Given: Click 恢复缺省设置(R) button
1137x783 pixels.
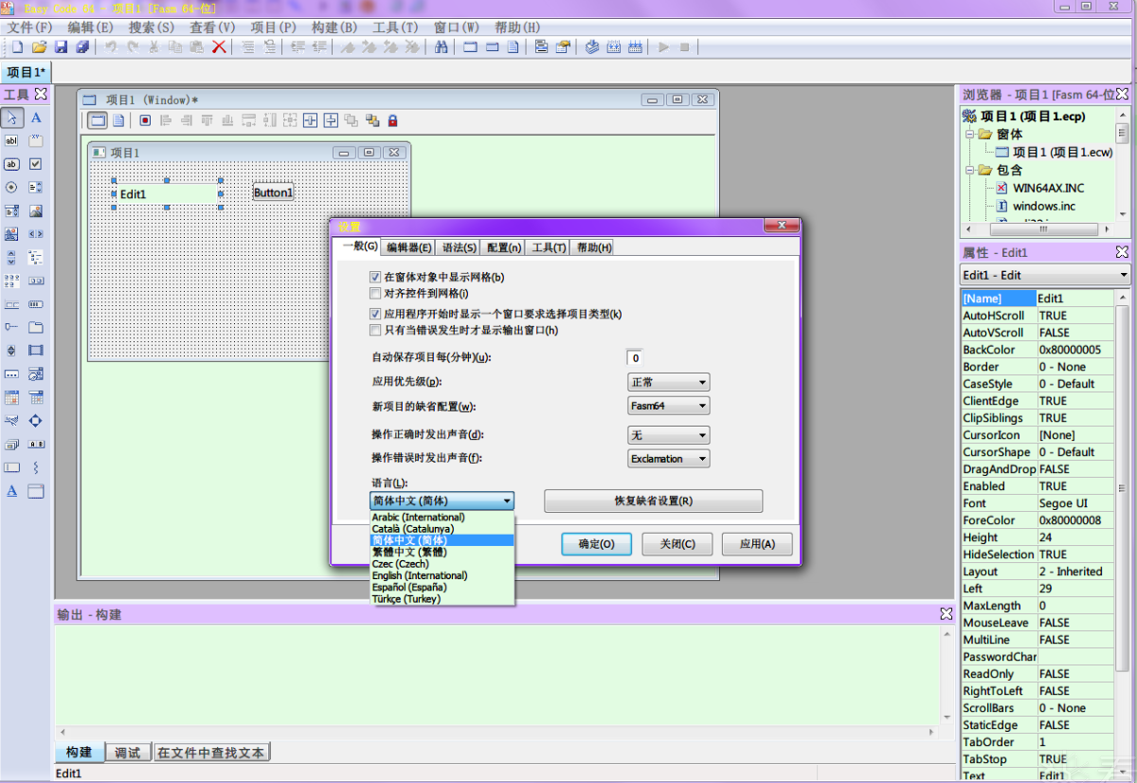Looking at the screenshot, I should 654,501.
